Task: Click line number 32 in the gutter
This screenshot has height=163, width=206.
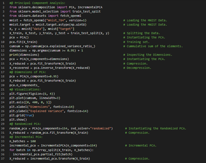Action: pos(3,137)
